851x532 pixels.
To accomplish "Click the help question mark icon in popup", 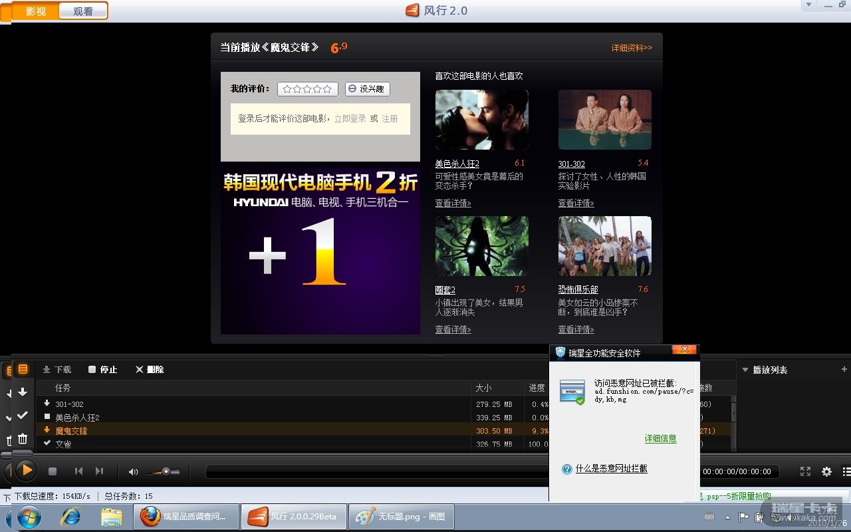I will click(567, 469).
